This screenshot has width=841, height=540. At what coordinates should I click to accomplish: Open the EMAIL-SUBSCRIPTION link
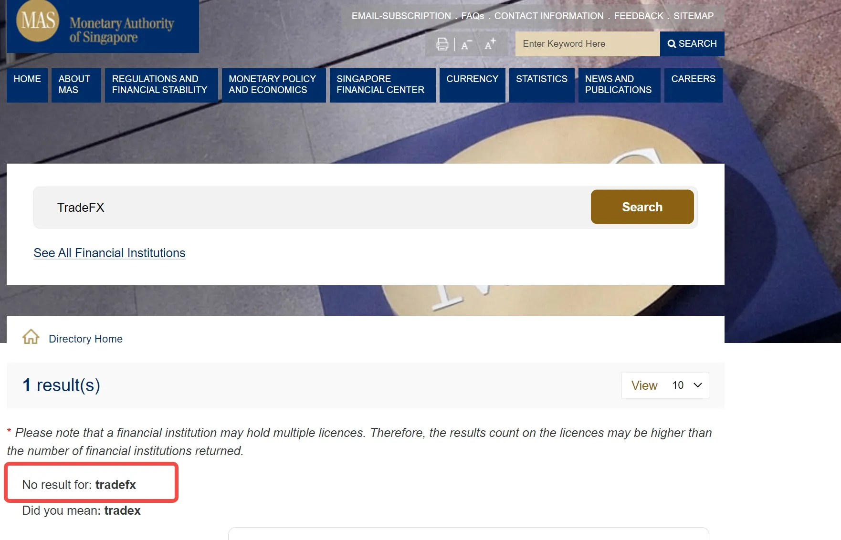coord(401,16)
